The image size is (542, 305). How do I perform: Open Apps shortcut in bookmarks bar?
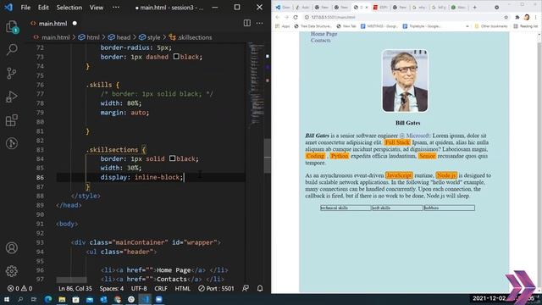[x=283, y=26]
